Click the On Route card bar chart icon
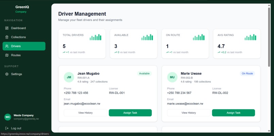Viewport: 274px width, 136px height. tap(199, 37)
